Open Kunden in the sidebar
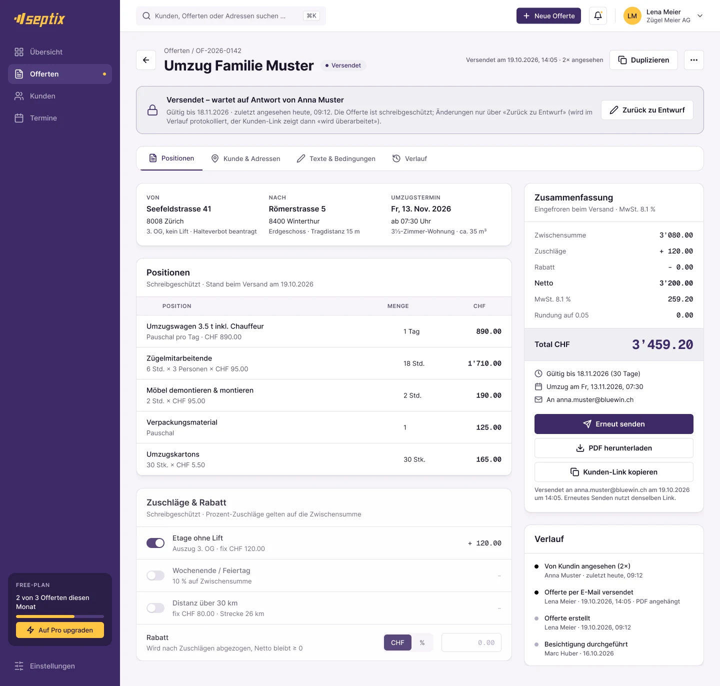This screenshot has height=686, width=720. coord(60,96)
